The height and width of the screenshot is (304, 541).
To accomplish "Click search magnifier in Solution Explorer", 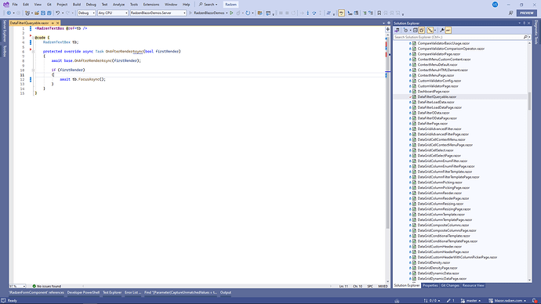I will (525, 37).
